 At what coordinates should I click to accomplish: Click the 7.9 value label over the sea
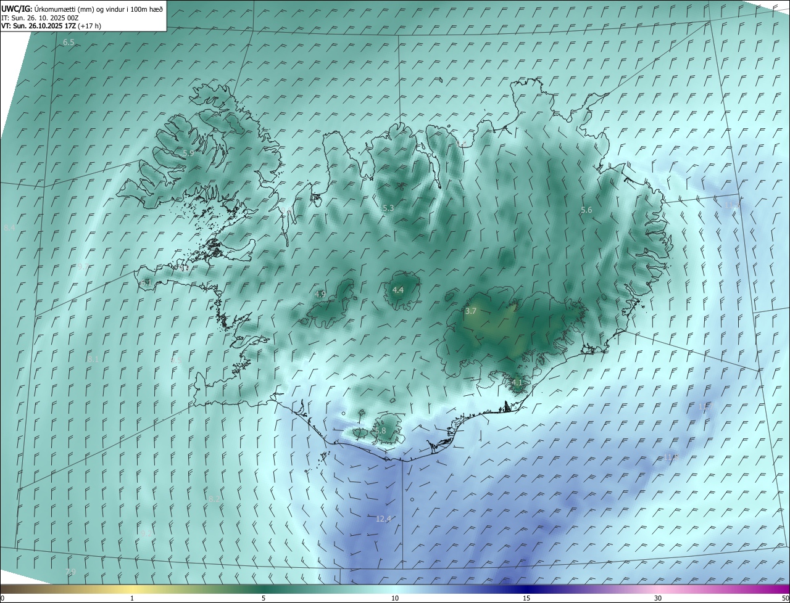point(71,572)
